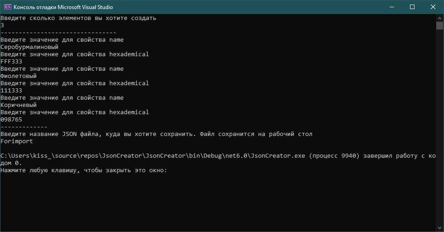The width and height of the screenshot is (444, 232).
Task: Click the text 'Коричневый'
Action: click(19, 105)
